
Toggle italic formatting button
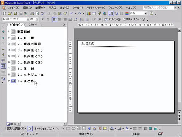tap(42, 19)
